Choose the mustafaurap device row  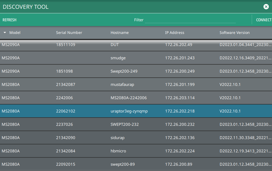[x=122, y=85]
